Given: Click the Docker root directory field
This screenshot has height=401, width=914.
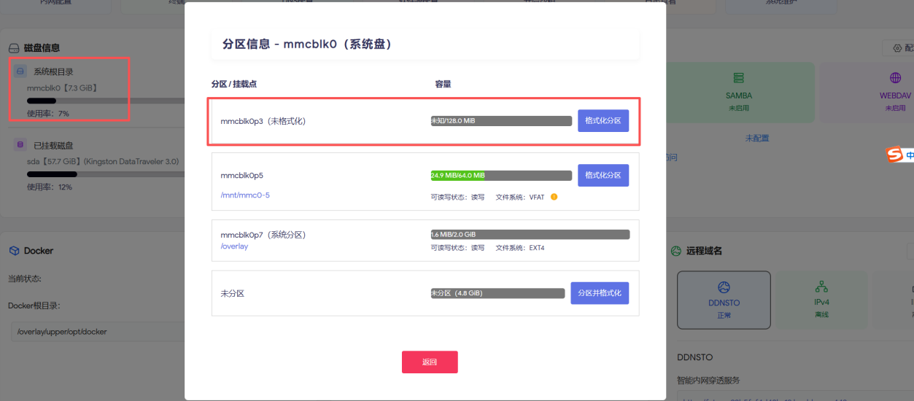Looking at the screenshot, I should coord(96,332).
